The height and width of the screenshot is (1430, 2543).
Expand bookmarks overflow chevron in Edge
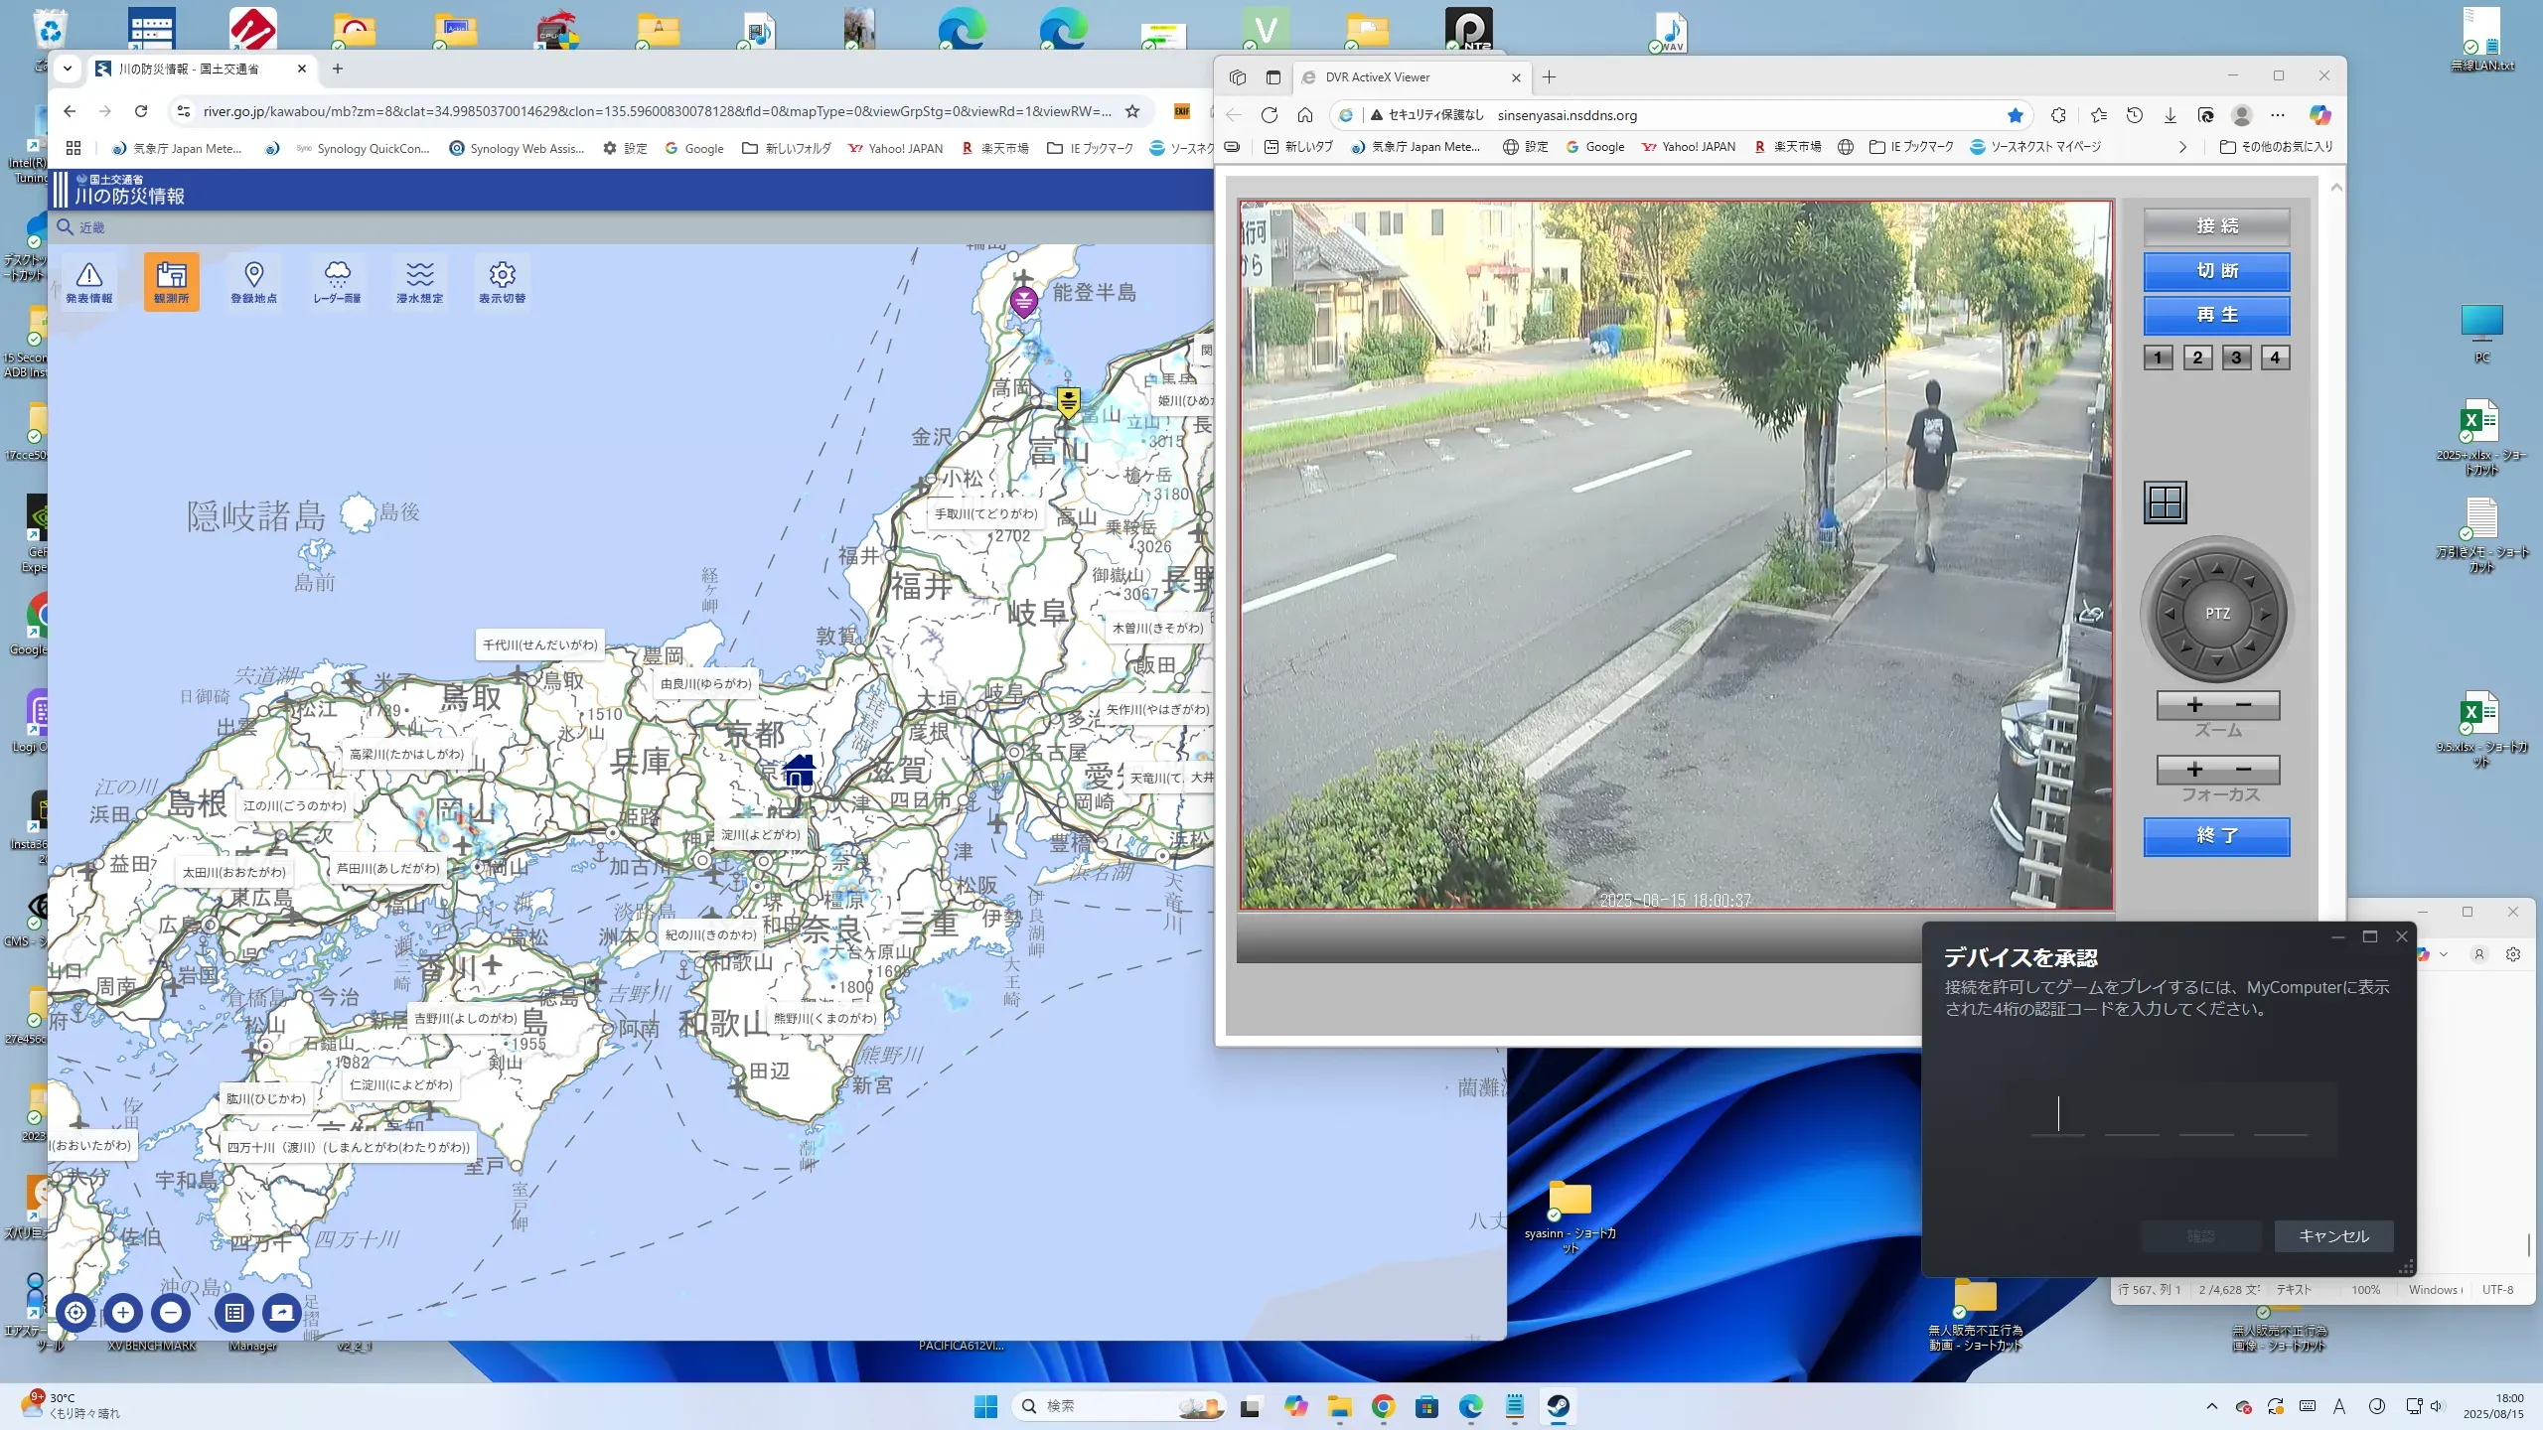[x=2182, y=147]
